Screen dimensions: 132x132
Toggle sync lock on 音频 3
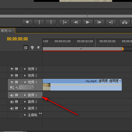[16, 108]
